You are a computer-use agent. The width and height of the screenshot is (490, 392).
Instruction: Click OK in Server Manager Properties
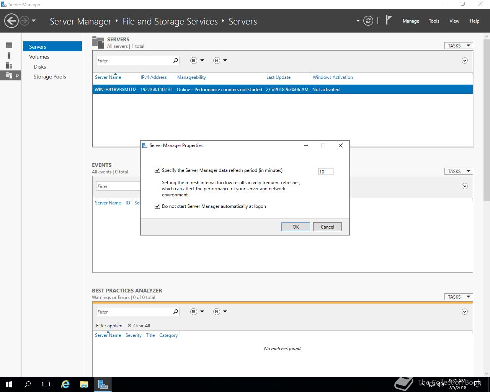pyautogui.click(x=296, y=227)
